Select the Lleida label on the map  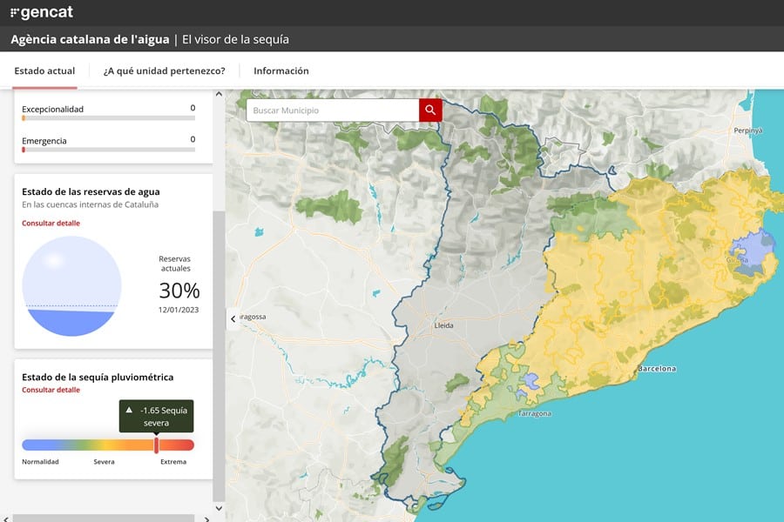click(x=444, y=325)
